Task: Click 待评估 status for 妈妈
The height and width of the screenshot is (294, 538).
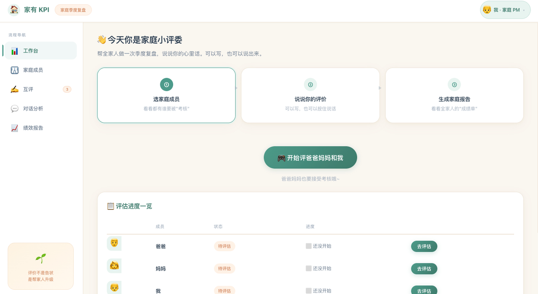Action: pyautogui.click(x=224, y=268)
